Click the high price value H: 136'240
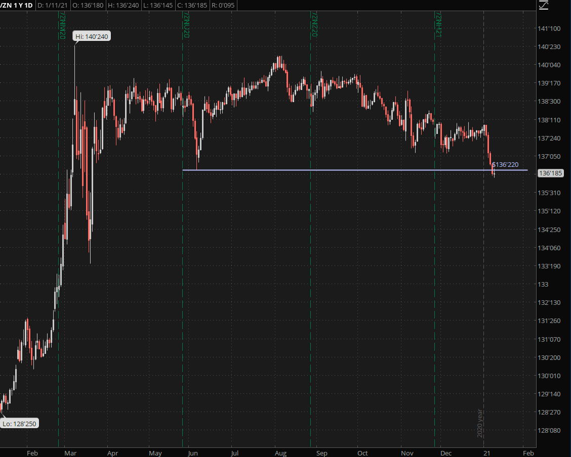The width and height of the screenshot is (571, 457). 125,6
